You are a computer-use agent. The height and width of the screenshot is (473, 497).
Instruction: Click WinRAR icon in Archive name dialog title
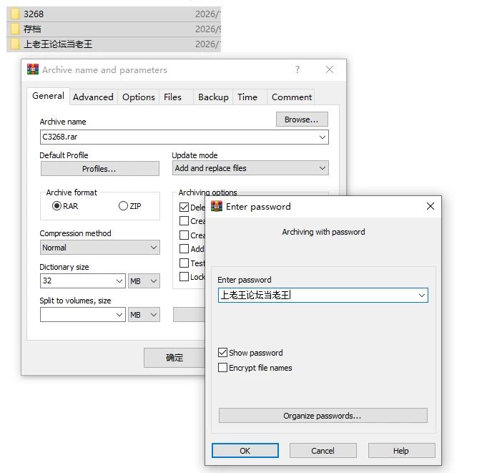tap(33, 69)
